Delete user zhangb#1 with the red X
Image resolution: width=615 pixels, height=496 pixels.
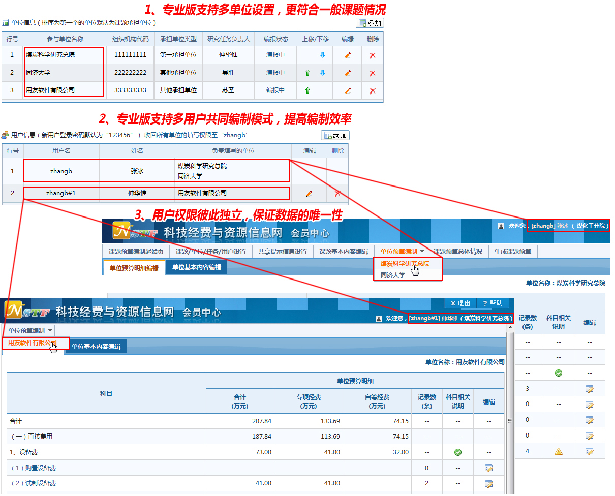337,194
